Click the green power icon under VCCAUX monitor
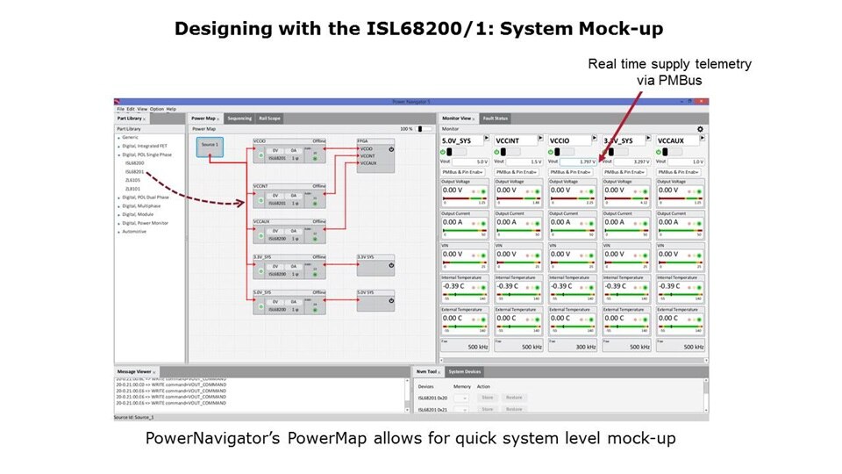 pos(659,152)
